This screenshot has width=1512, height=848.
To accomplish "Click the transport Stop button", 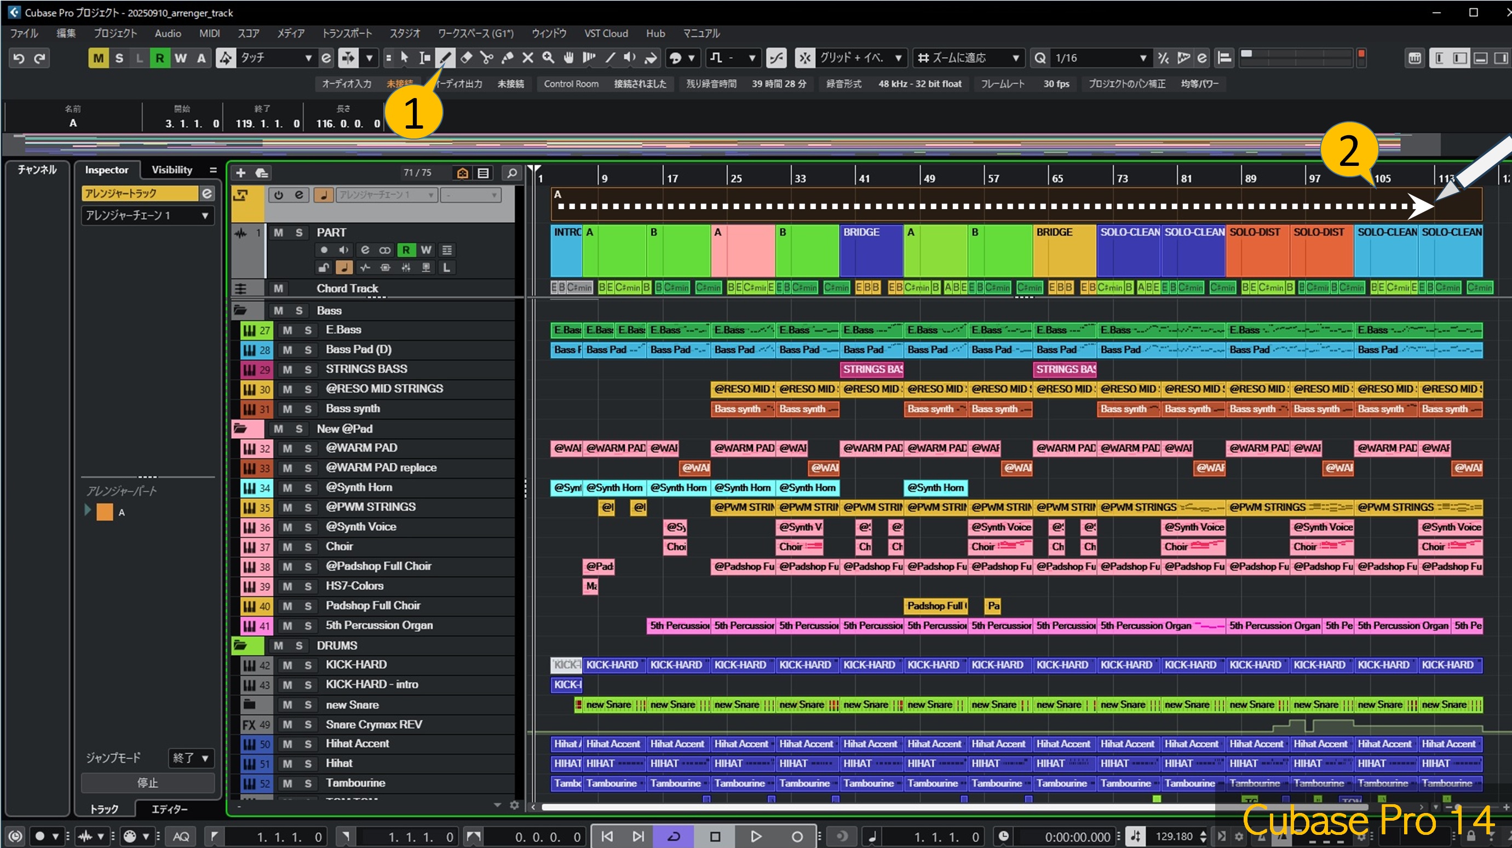I will 714,837.
